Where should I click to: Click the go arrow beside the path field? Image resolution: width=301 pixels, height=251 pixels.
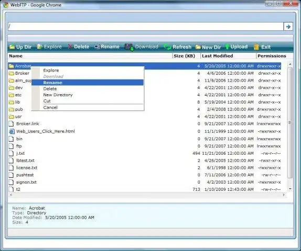pos(288,27)
